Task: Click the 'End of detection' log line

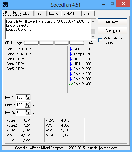Action: pyautogui.click(x=18, y=25)
